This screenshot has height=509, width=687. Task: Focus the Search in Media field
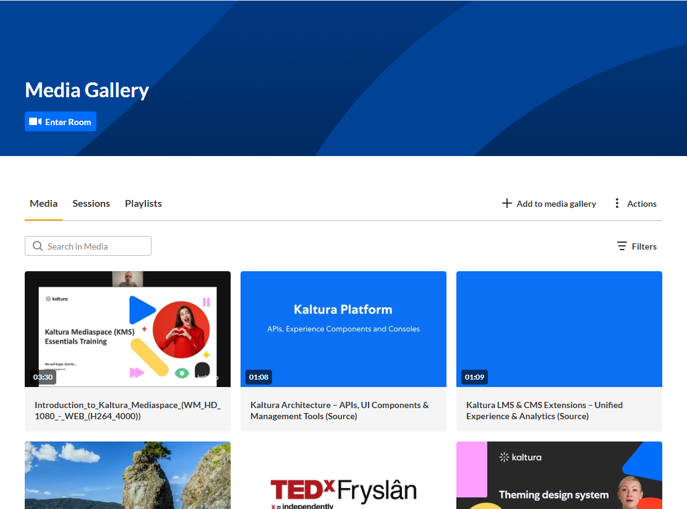tap(88, 246)
